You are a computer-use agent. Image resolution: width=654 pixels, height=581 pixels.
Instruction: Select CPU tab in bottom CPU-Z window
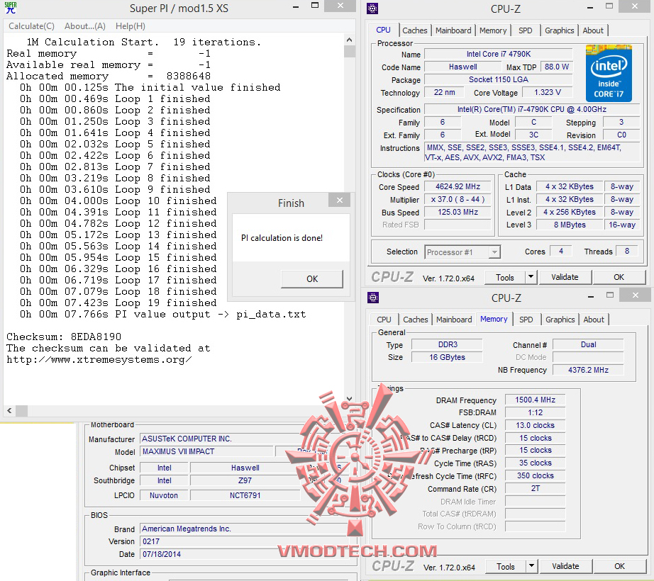384,320
